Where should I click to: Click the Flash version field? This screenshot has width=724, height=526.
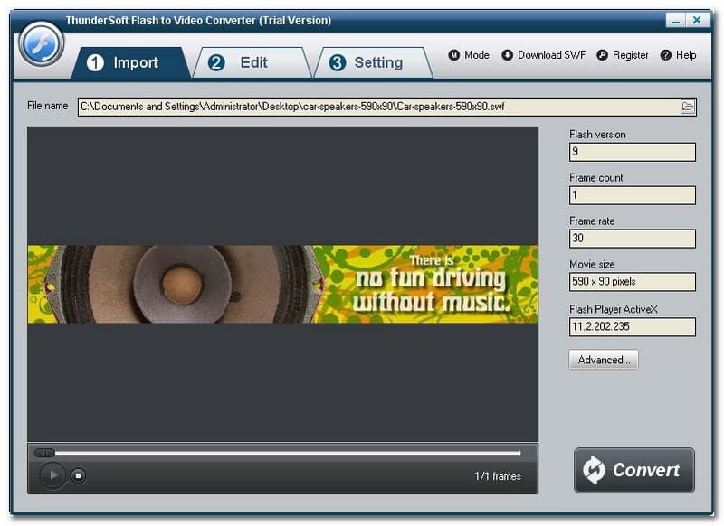(x=632, y=152)
